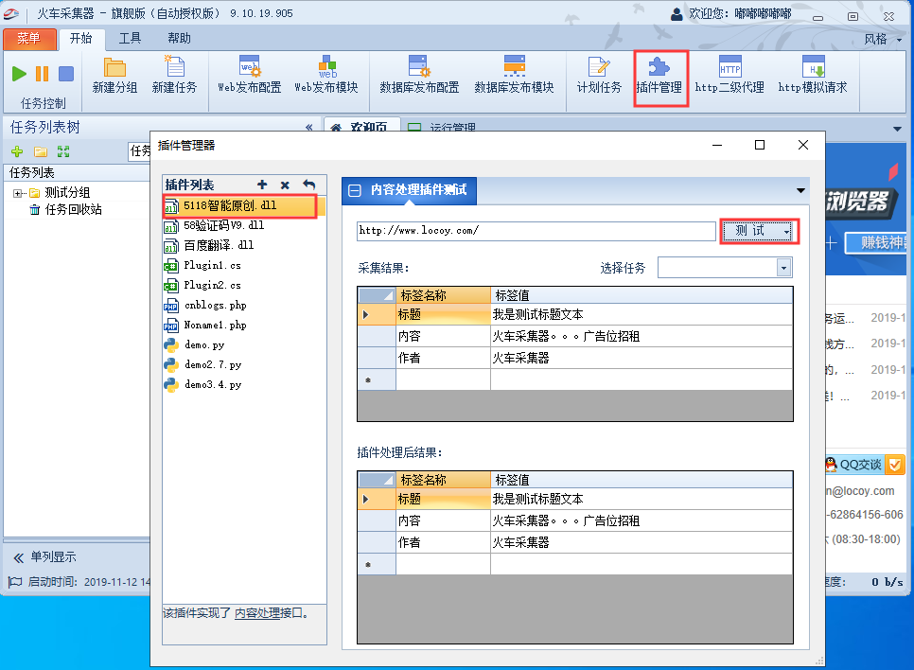Switch to the 运行管理 tab
The height and width of the screenshot is (670, 914).
click(443, 125)
